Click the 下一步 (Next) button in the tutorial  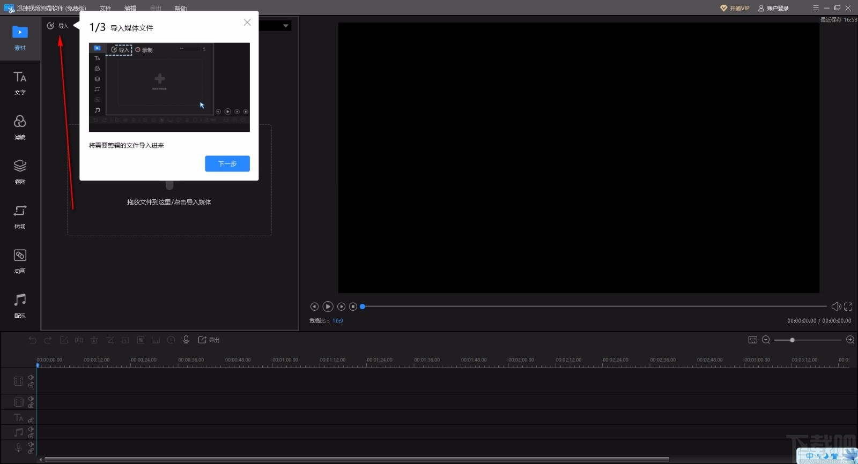[x=227, y=163]
